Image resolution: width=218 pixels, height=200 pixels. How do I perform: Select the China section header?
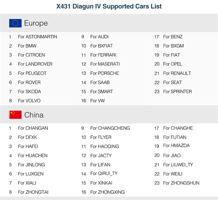pyautogui.click(x=34, y=115)
